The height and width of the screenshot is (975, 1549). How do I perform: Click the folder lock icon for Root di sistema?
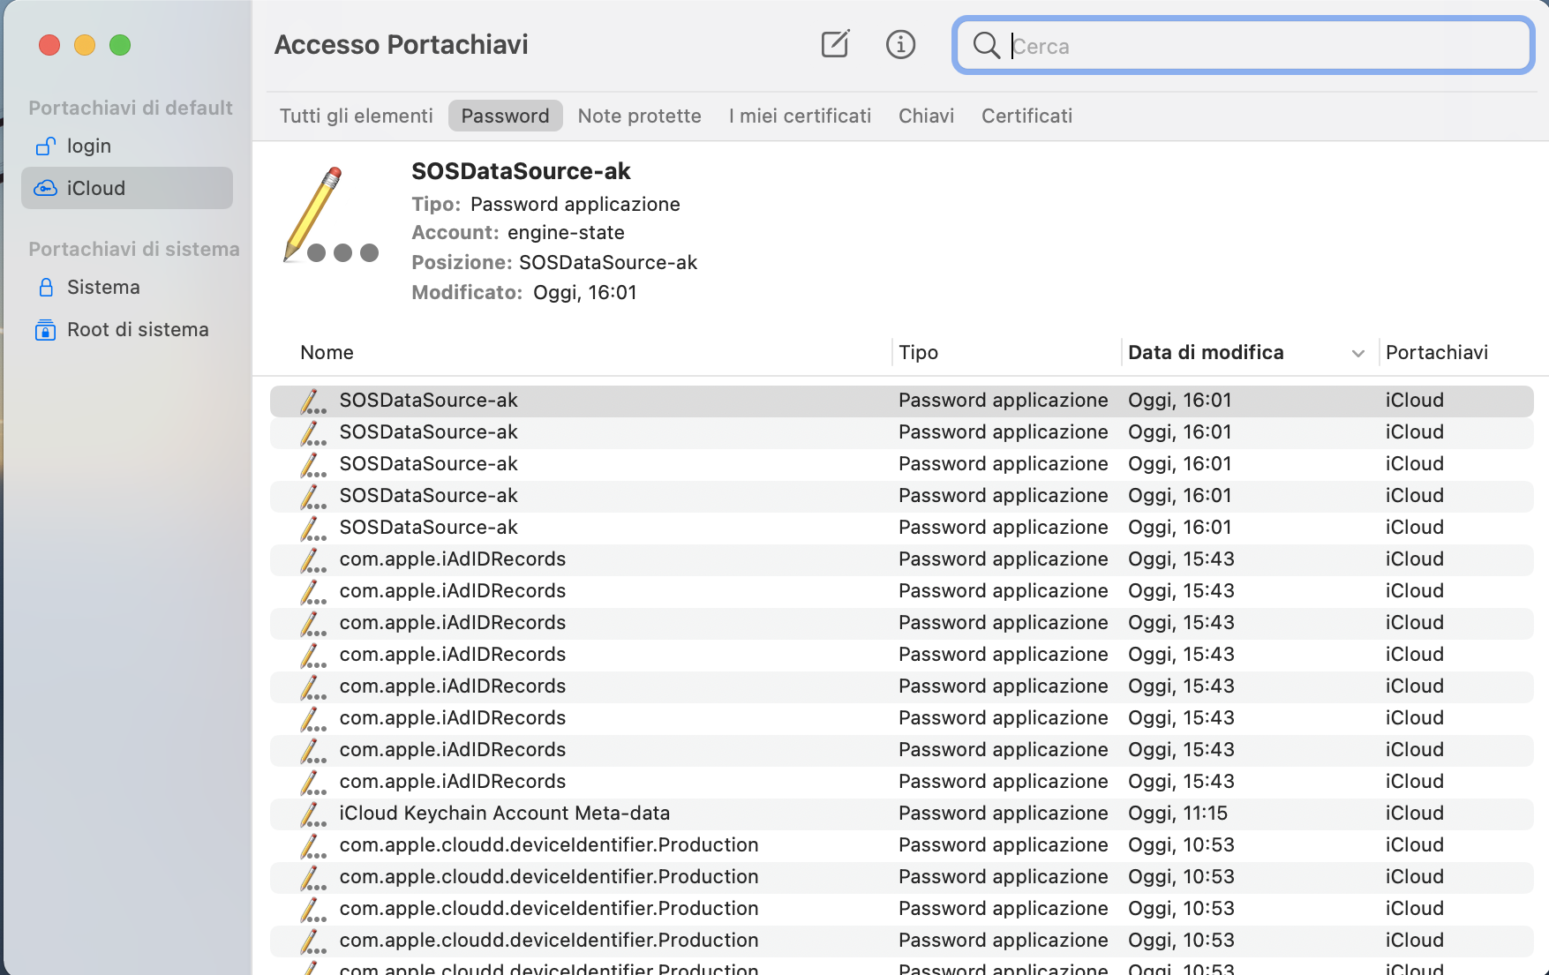point(45,329)
